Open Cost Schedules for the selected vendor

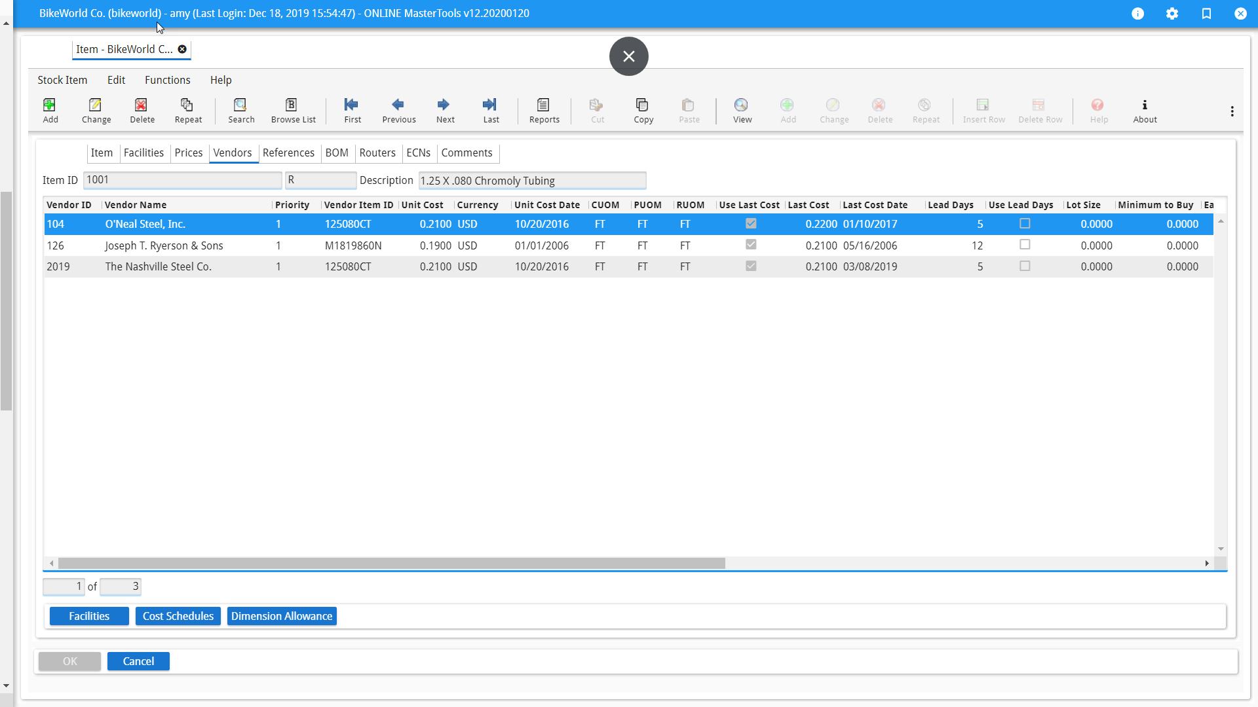click(178, 616)
